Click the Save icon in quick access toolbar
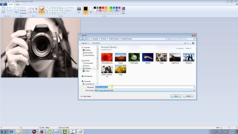 (5, 1)
